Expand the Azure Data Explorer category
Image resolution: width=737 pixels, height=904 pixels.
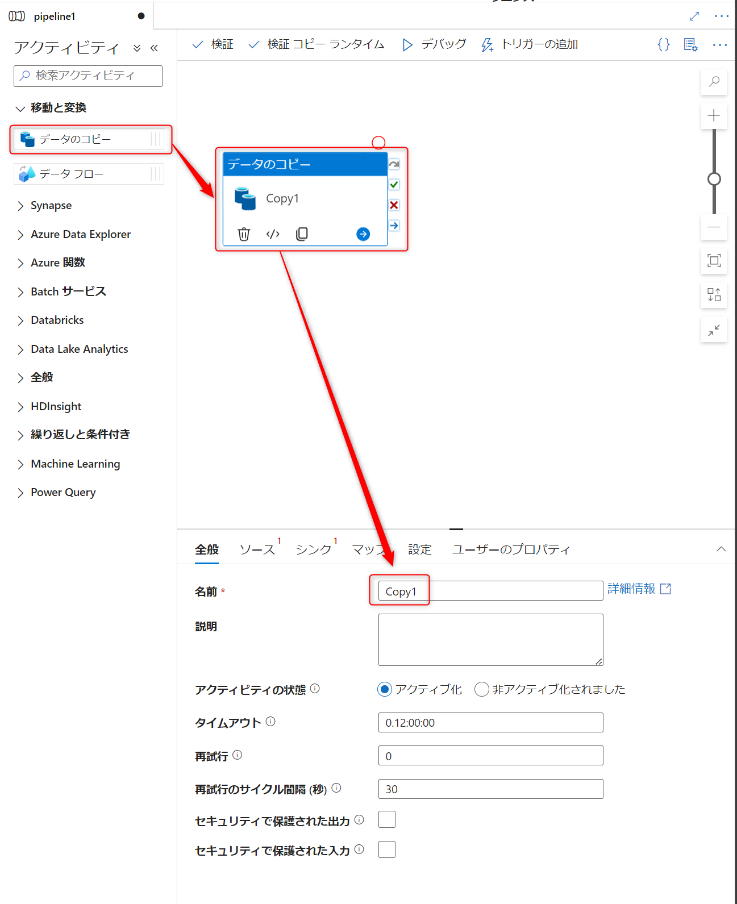coord(74,235)
